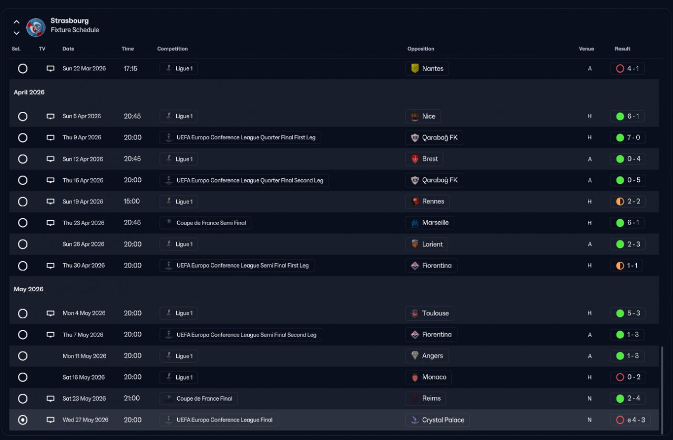Open the UEFA Europa Conference League Final competition
This screenshot has width=673, height=440.
tap(219, 420)
